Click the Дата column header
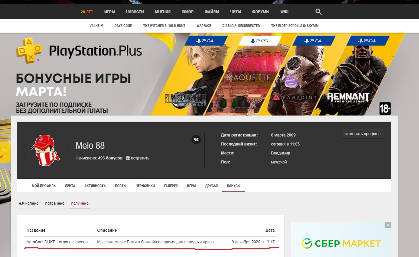The width and height of the screenshot is (419, 257). pos(270,230)
